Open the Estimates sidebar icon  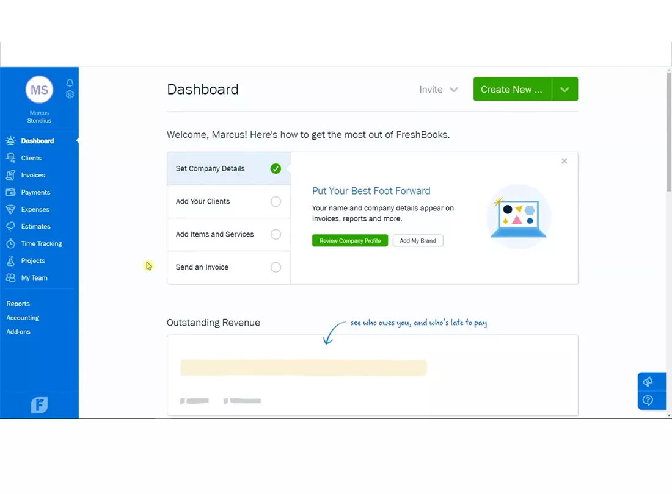[x=12, y=226]
